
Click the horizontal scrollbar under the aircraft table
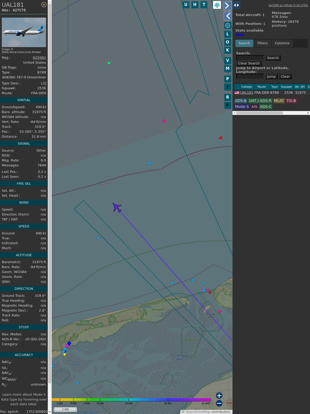click(x=260, y=113)
